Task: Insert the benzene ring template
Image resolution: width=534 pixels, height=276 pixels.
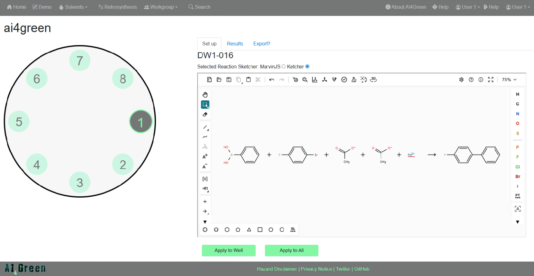Action: (205, 230)
